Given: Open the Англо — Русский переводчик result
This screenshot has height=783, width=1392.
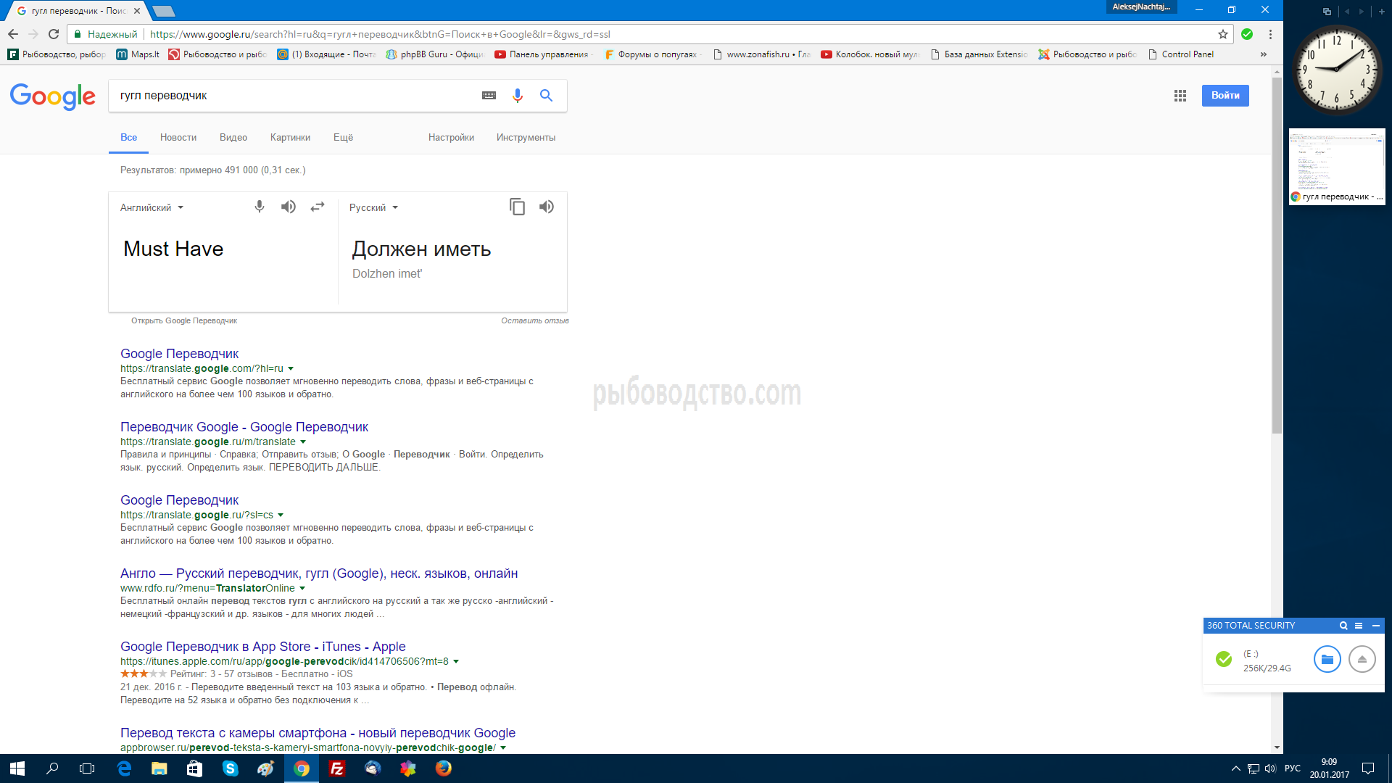Looking at the screenshot, I should (319, 573).
